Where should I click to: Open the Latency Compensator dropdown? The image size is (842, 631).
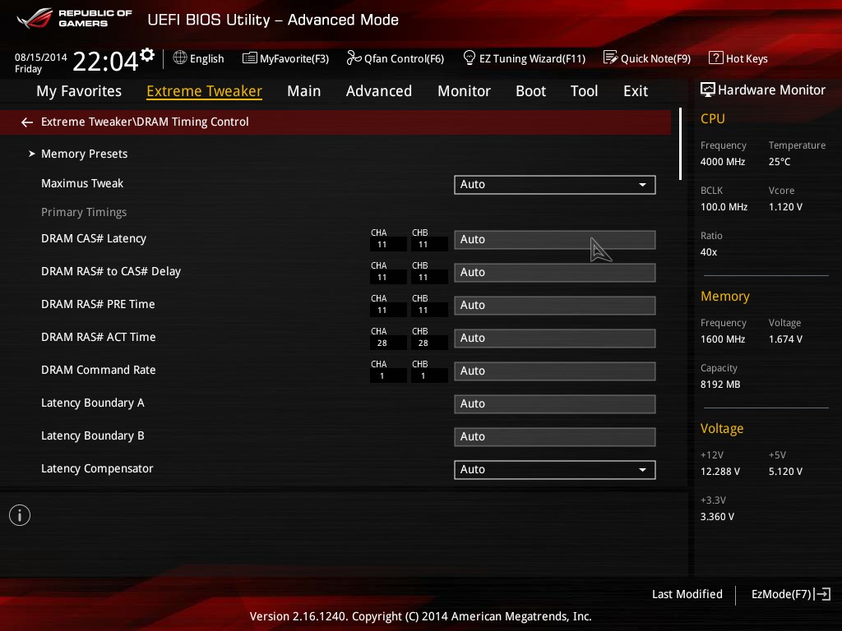555,469
